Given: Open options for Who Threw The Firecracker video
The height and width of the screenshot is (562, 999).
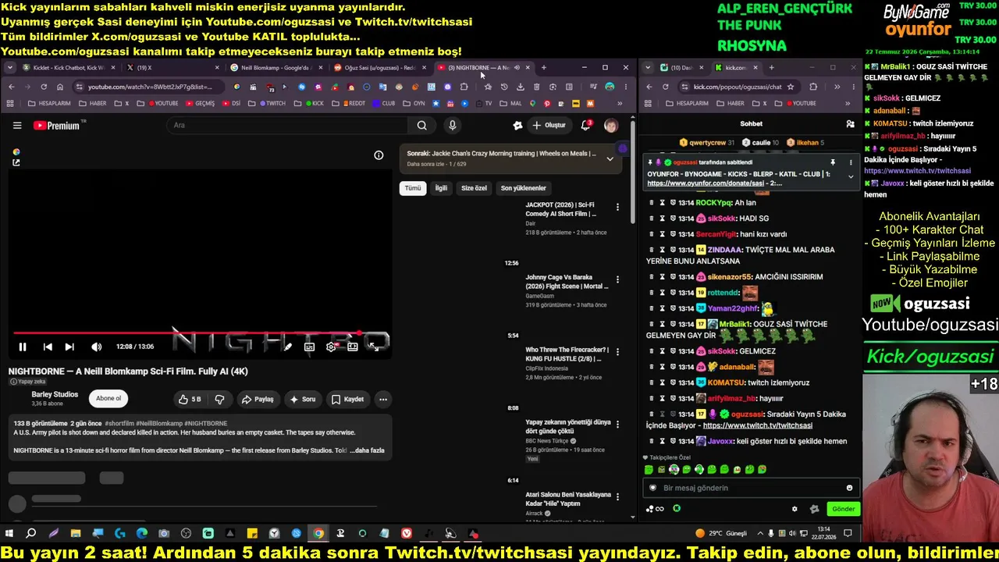Looking at the screenshot, I should click(x=617, y=352).
